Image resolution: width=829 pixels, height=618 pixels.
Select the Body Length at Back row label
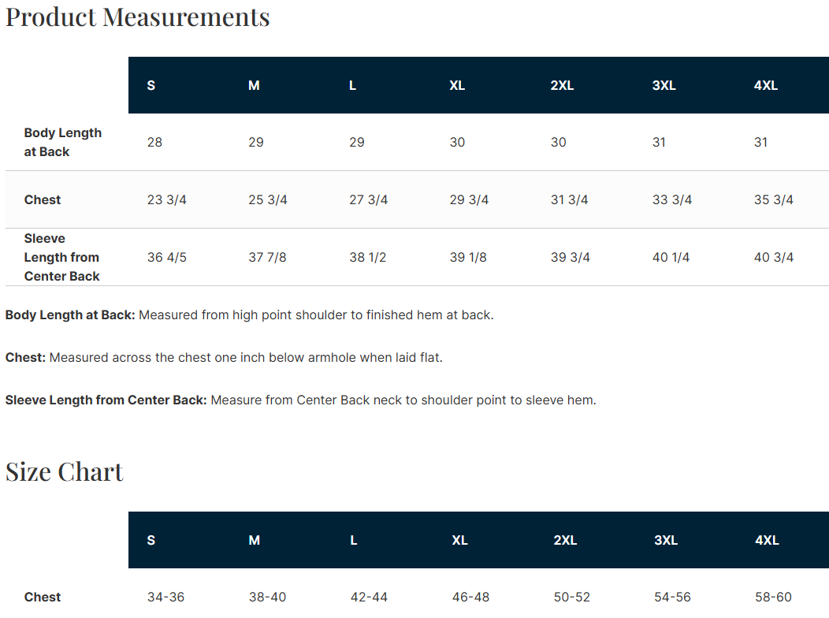tap(63, 143)
